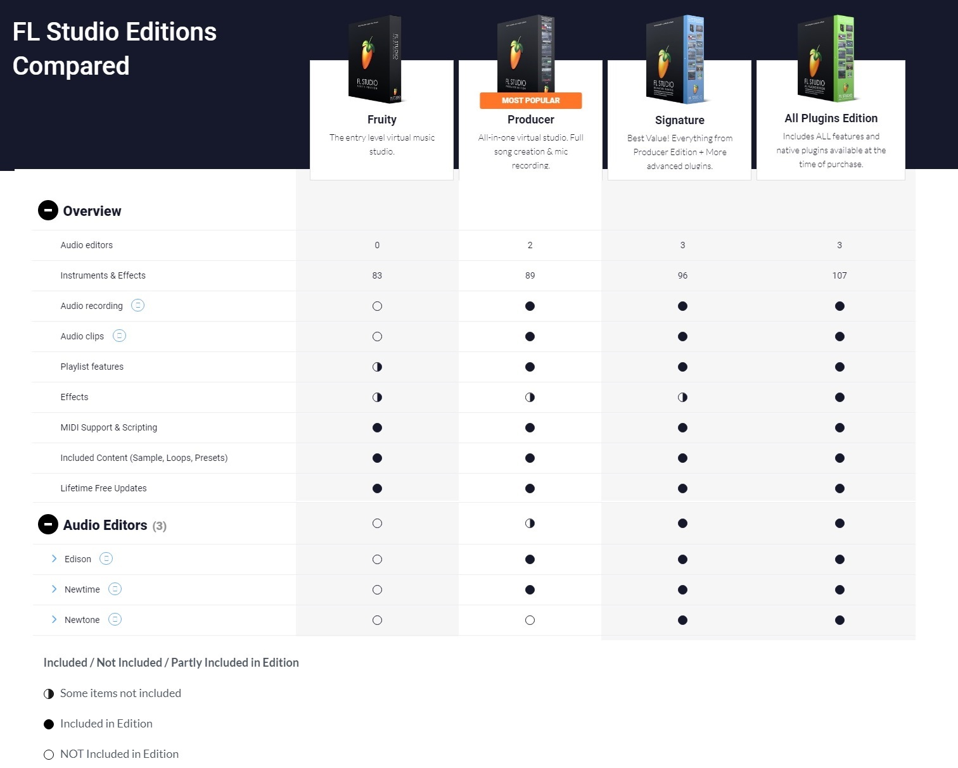The height and width of the screenshot is (768, 958).
Task: Click the Newtone info icon
Action: [115, 619]
